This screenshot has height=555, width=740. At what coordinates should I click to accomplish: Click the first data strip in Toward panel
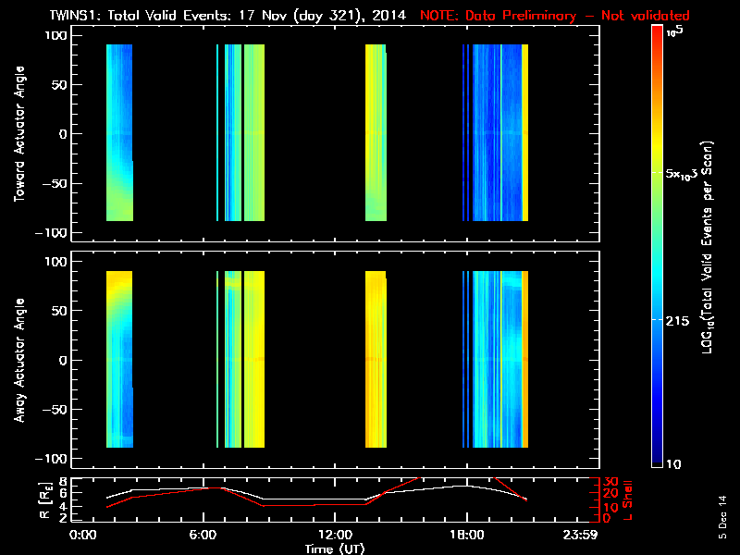coord(119,132)
